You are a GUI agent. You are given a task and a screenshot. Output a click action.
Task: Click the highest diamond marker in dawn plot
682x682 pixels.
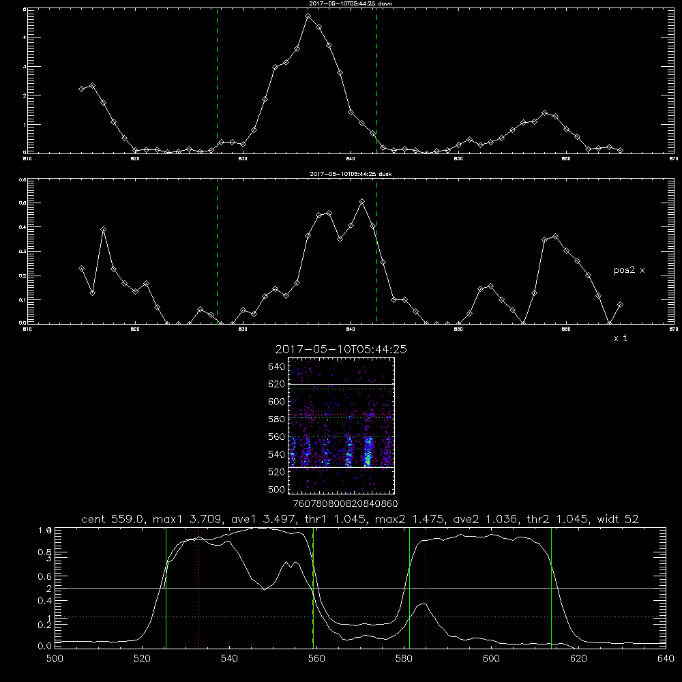[x=308, y=16]
